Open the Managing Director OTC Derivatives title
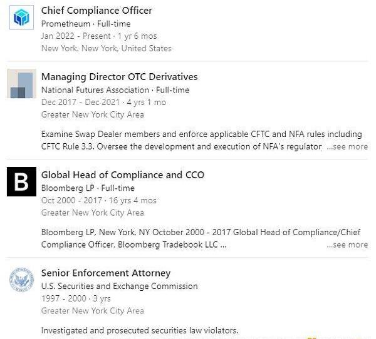The height and width of the screenshot is (339, 376). click(x=119, y=77)
